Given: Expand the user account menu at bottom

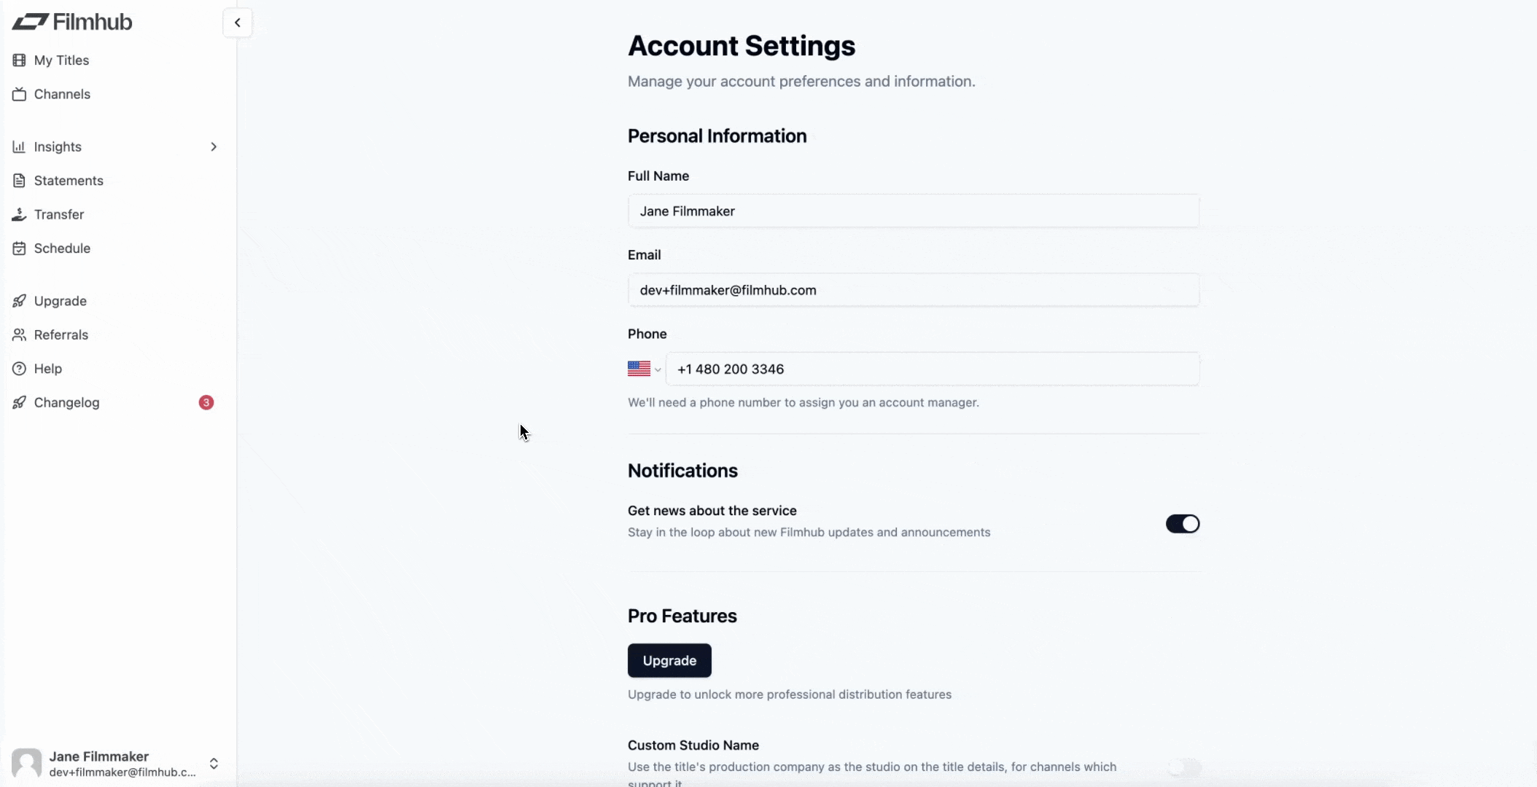Looking at the screenshot, I should [214, 763].
